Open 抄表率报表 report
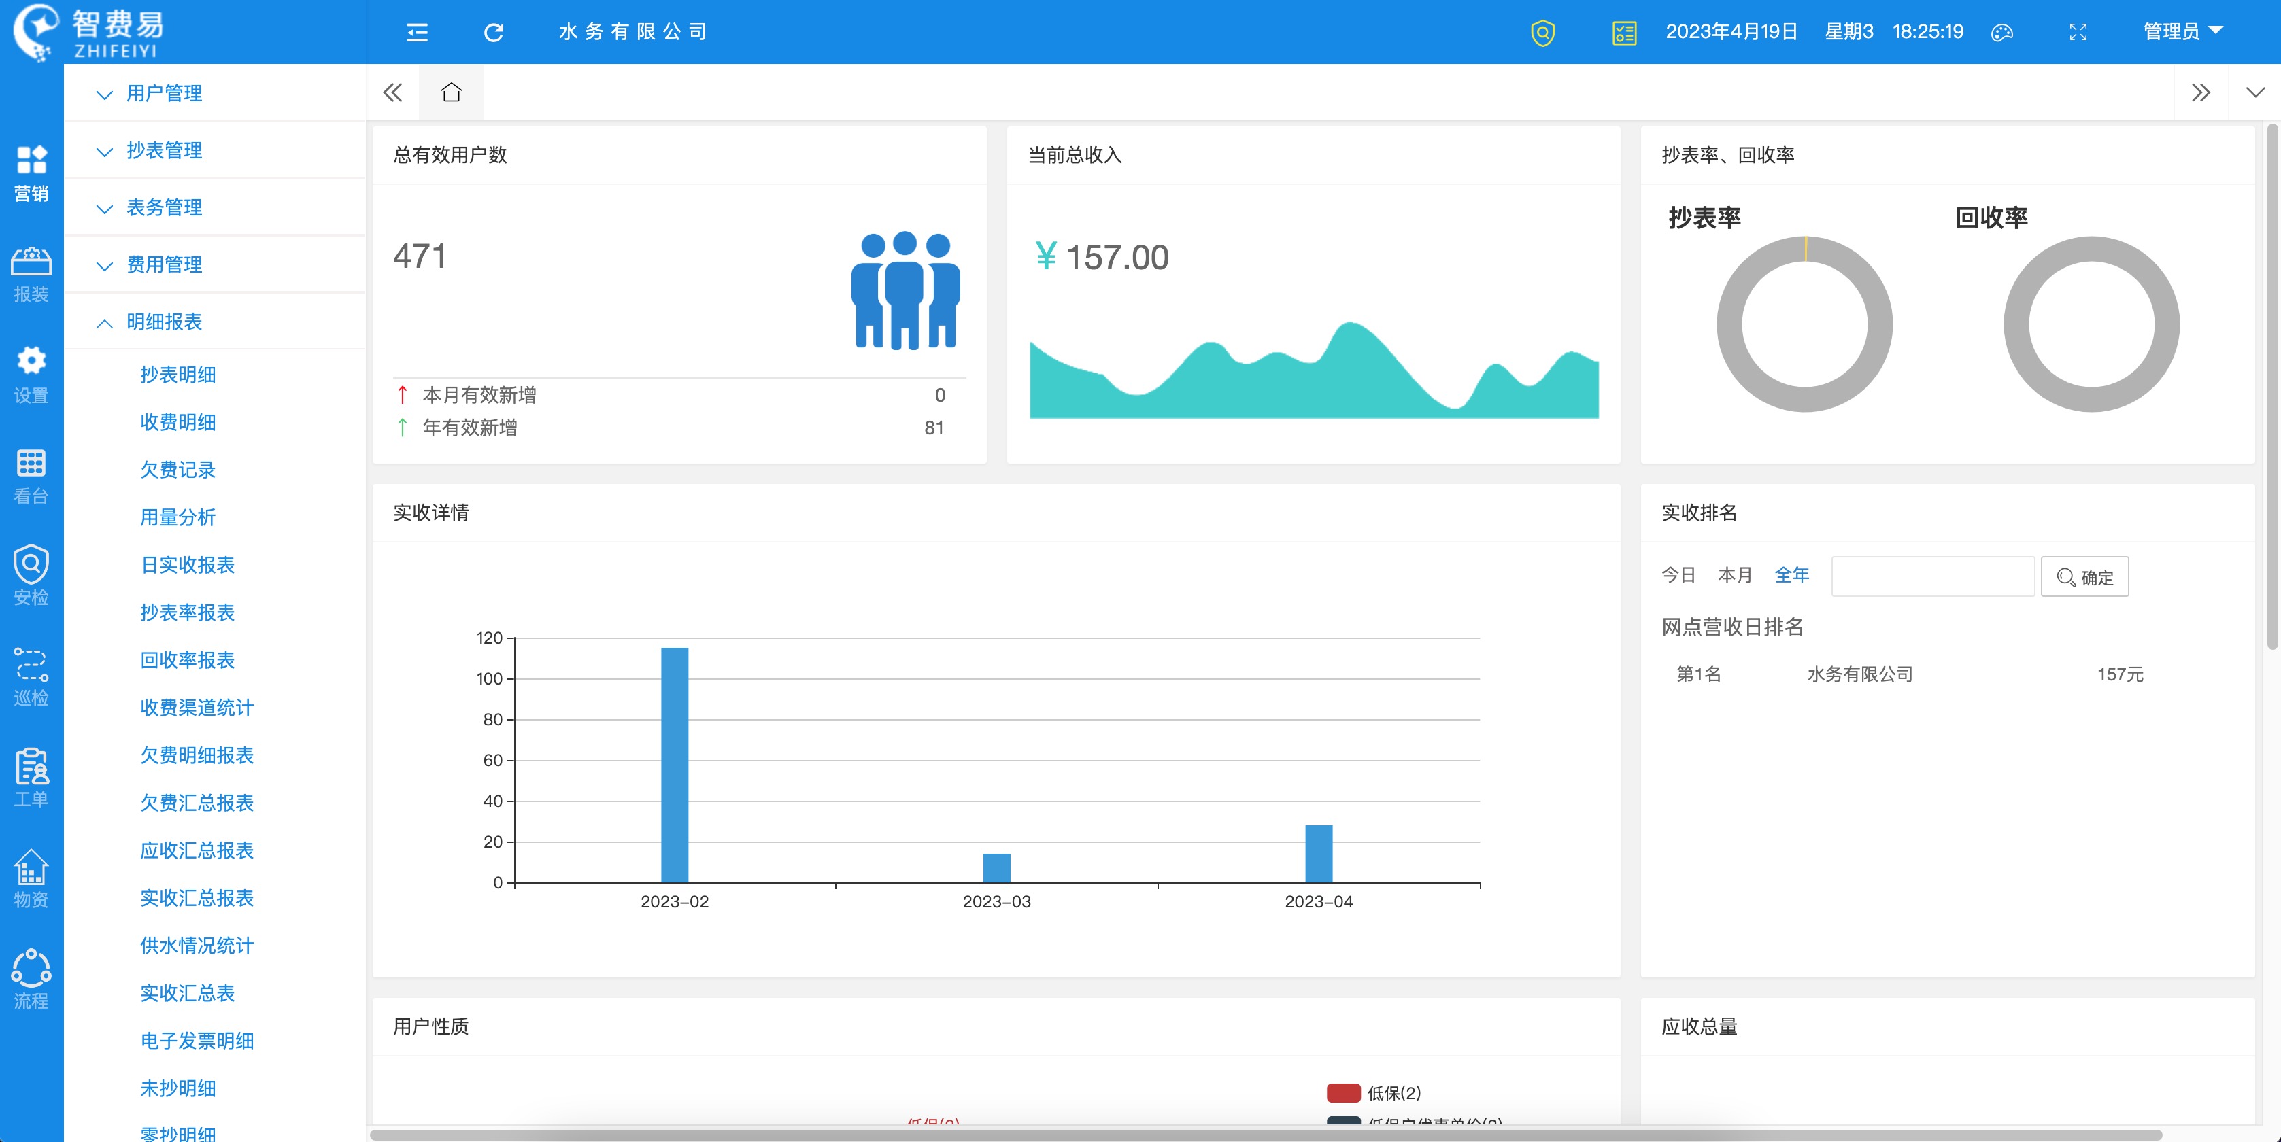Image resolution: width=2281 pixels, height=1142 pixels. tap(188, 612)
